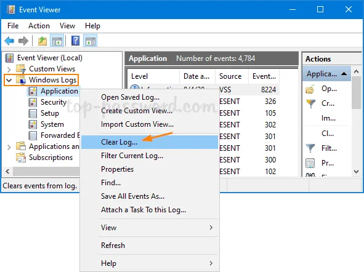This screenshot has width=364, height=272.
Task: Choose Clear Log... from context menu
Action: click(x=149, y=142)
